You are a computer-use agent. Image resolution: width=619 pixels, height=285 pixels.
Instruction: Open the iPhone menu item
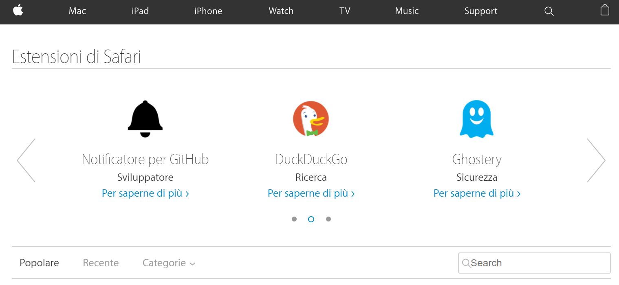coord(208,11)
